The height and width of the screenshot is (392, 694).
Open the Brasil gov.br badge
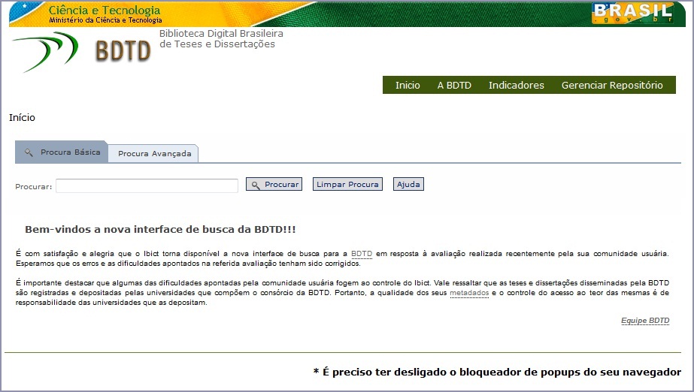(x=632, y=13)
